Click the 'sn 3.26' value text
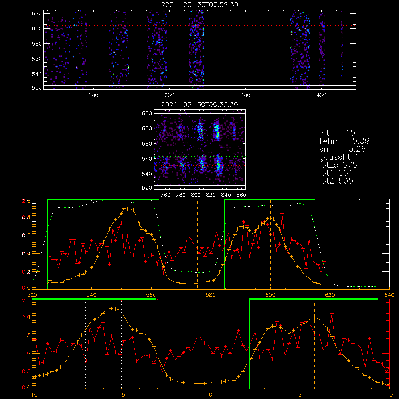 coord(342,149)
